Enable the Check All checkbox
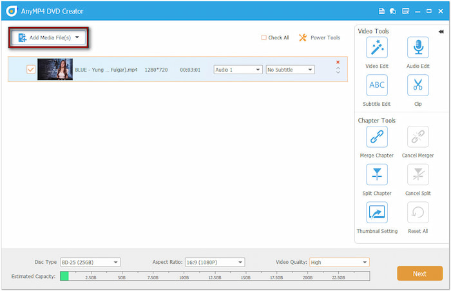This screenshot has width=451, height=291. coord(264,37)
